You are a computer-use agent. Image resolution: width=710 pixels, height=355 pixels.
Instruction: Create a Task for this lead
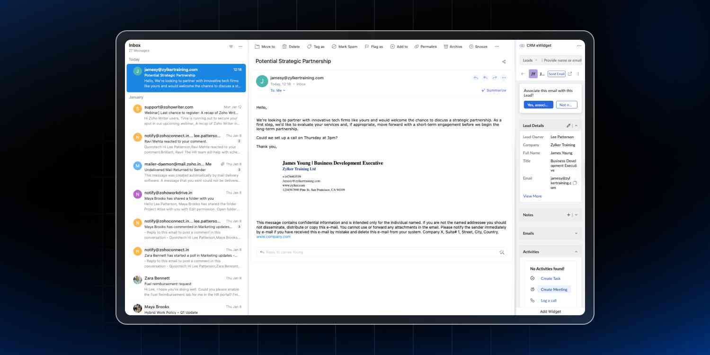click(x=550, y=278)
